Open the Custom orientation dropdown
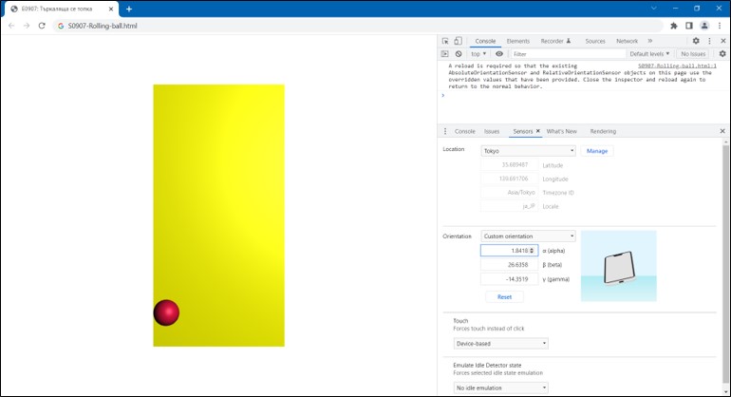 (528, 236)
